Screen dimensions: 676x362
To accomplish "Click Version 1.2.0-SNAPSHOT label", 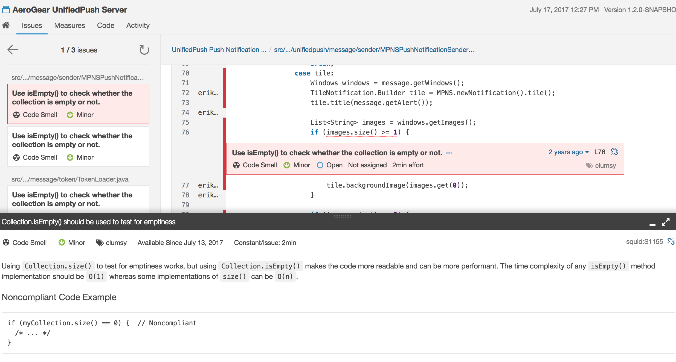I will pos(640,10).
